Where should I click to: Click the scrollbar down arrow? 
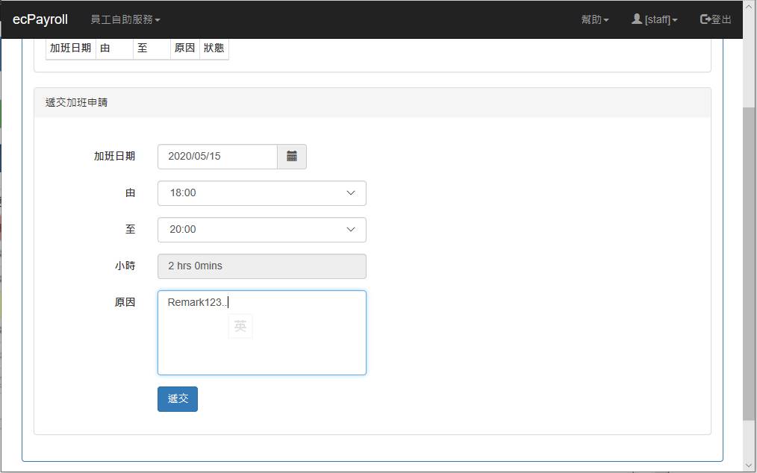(749, 466)
